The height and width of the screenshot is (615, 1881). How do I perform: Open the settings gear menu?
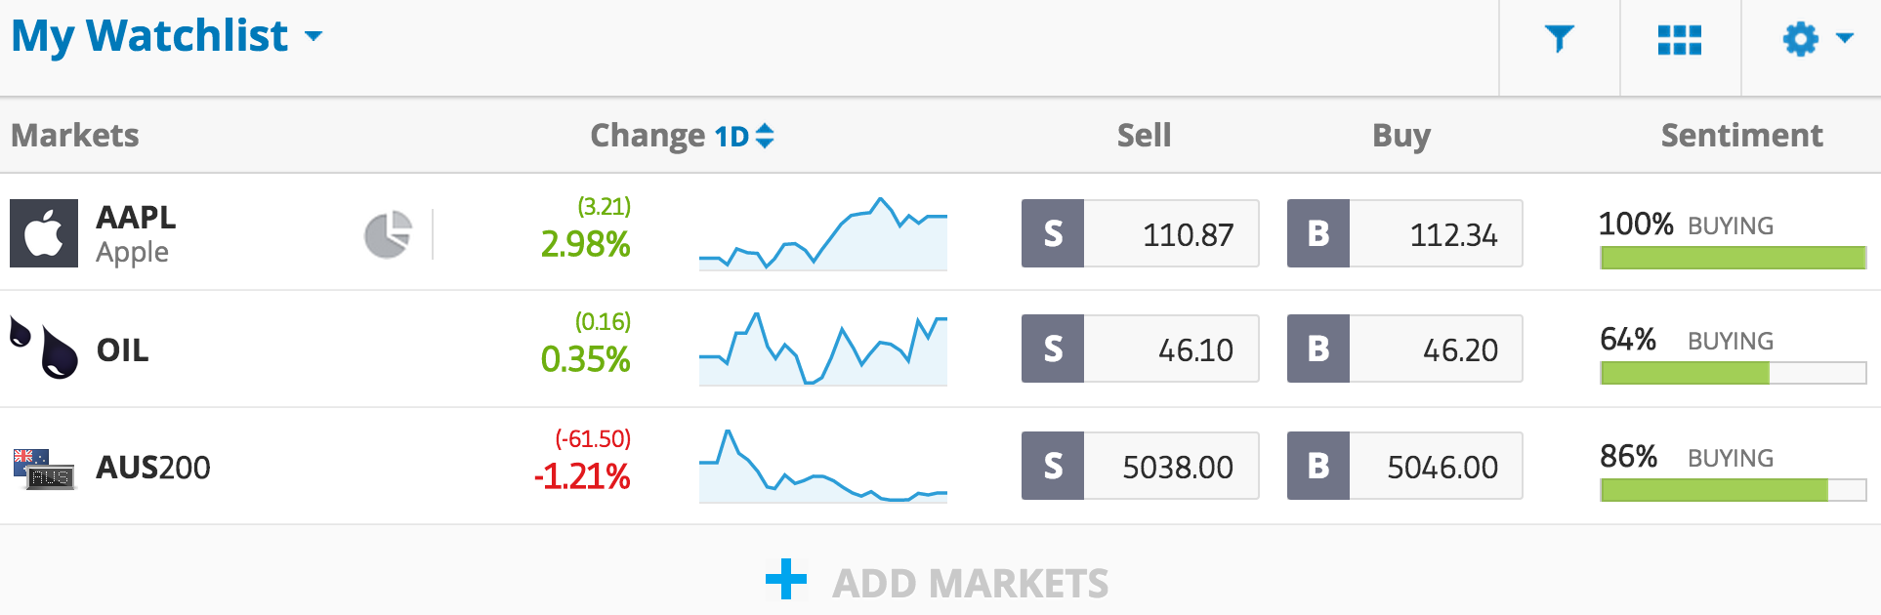pyautogui.click(x=1818, y=39)
